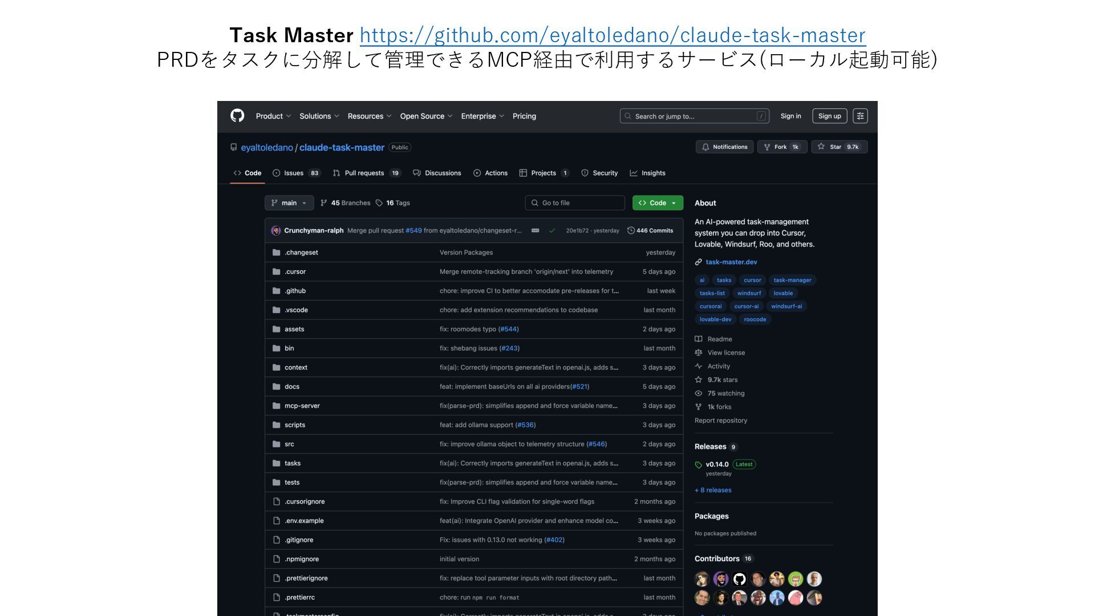Image resolution: width=1095 pixels, height=616 pixels.
Task: Click the green commit status checkmark
Action: (x=552, y=230)
